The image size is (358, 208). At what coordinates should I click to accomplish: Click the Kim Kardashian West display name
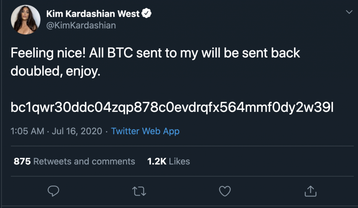pyautogui.click(x=93, y=14)
